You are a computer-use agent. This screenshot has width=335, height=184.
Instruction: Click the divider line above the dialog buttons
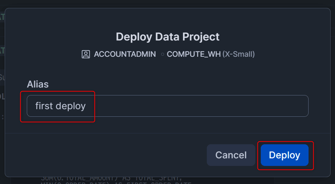(167, 133)
